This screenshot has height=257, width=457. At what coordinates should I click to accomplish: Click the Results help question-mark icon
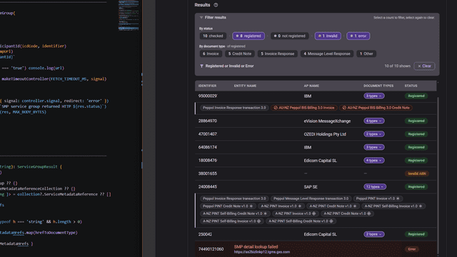click(x=216, y=5)
